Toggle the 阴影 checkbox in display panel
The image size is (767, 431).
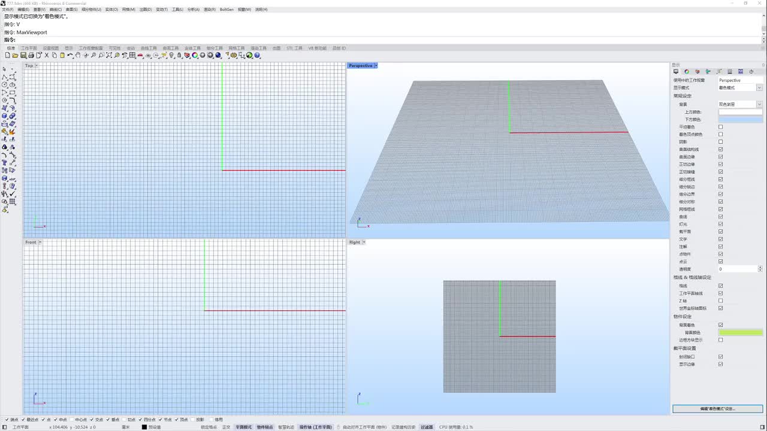(x=720, y=142)
